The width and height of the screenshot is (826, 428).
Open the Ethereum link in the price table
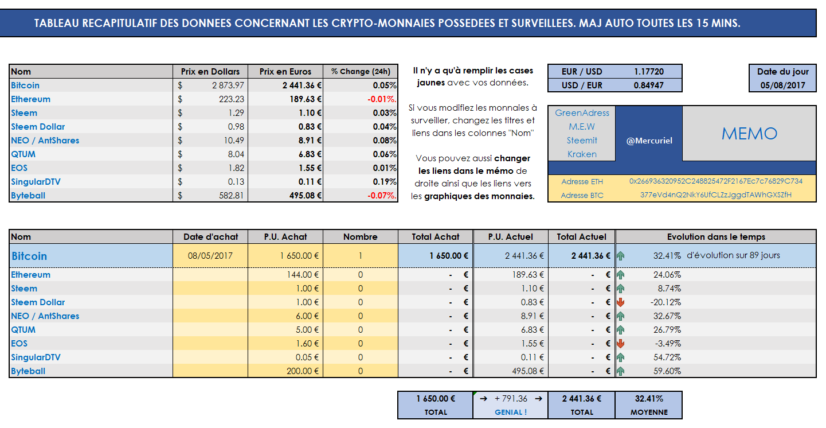tap(30, 99)
